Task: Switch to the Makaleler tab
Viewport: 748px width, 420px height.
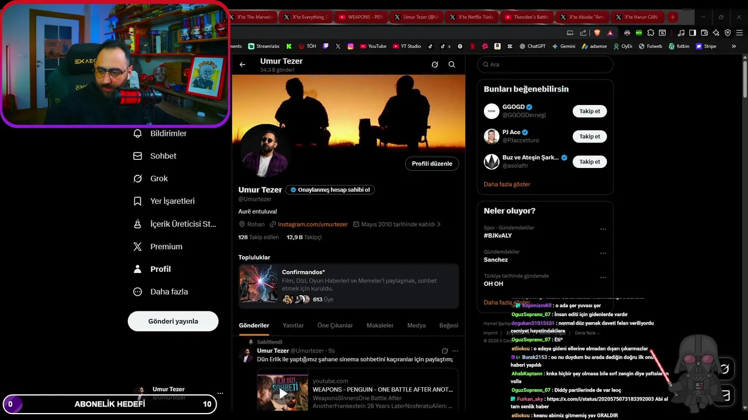Action: 380,325
